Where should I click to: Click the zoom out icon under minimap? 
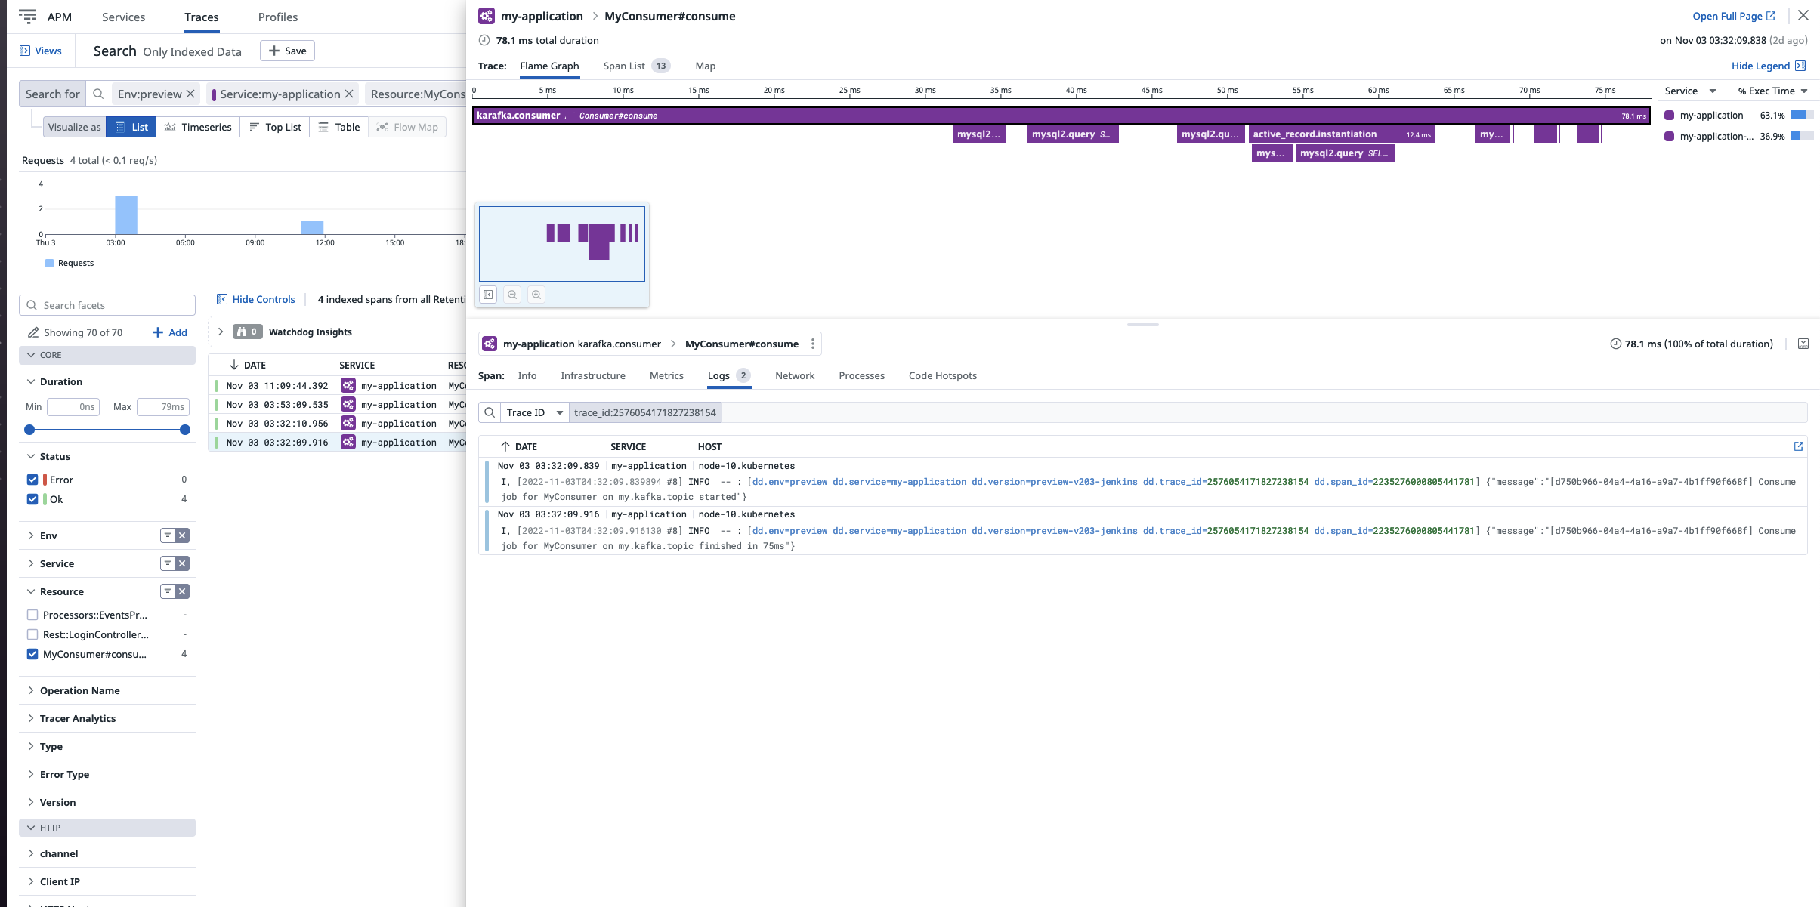512,295
